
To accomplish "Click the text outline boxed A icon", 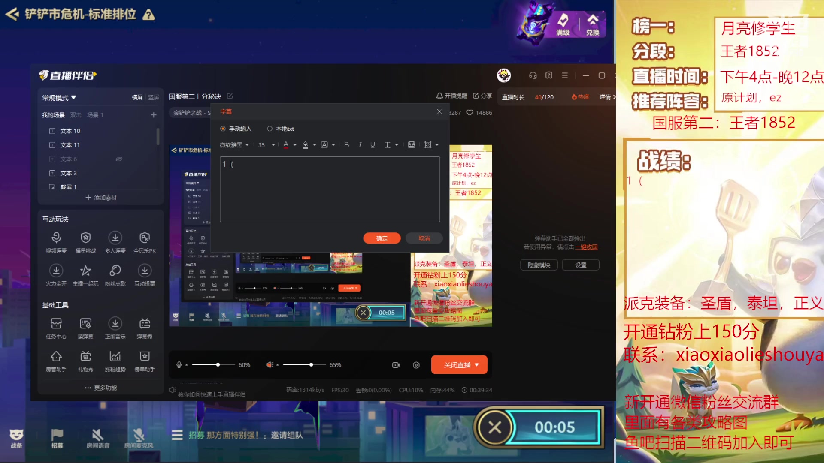I will coord(324,145).
